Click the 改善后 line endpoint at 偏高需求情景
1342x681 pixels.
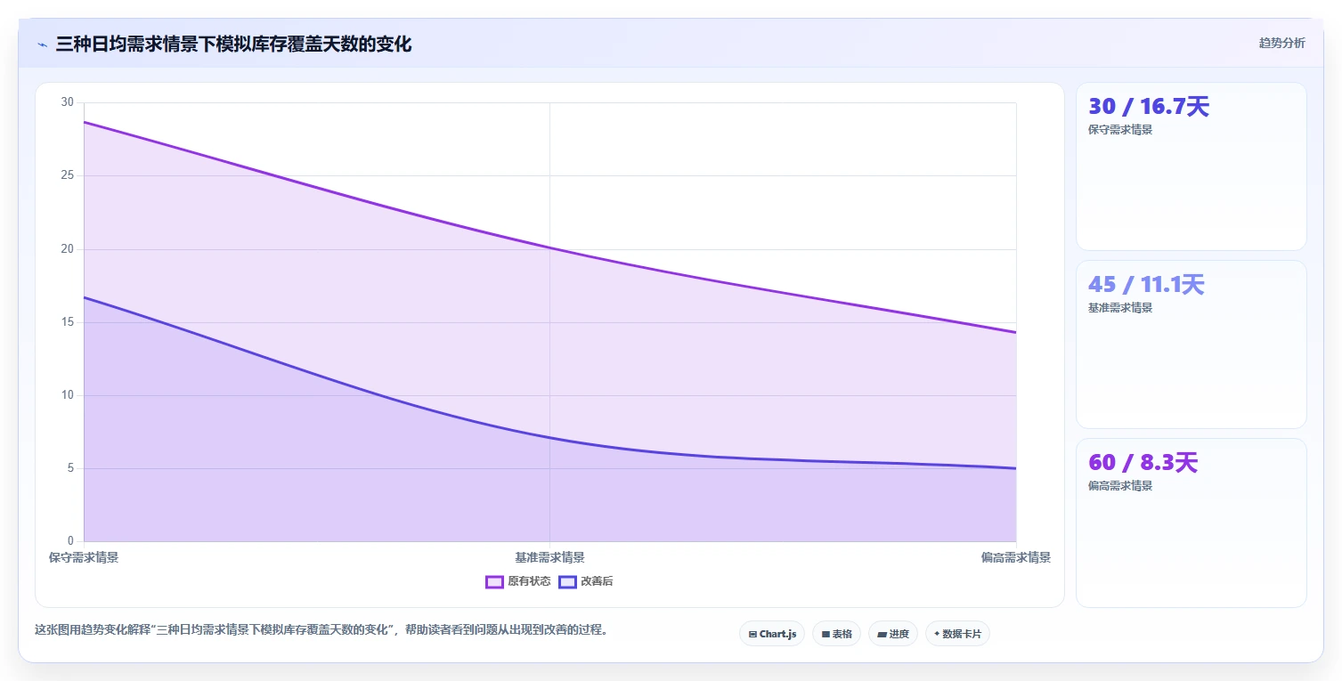click(x=1016, y=468)
